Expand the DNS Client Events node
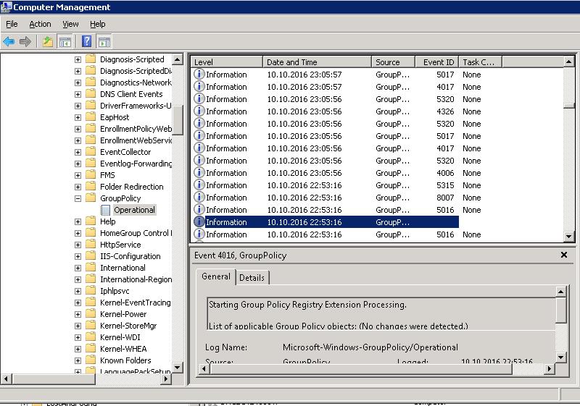The image size is (580, 406). click(78, 94)
